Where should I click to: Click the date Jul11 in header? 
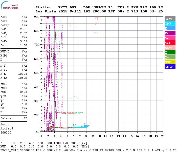click(x=75, y=11)
